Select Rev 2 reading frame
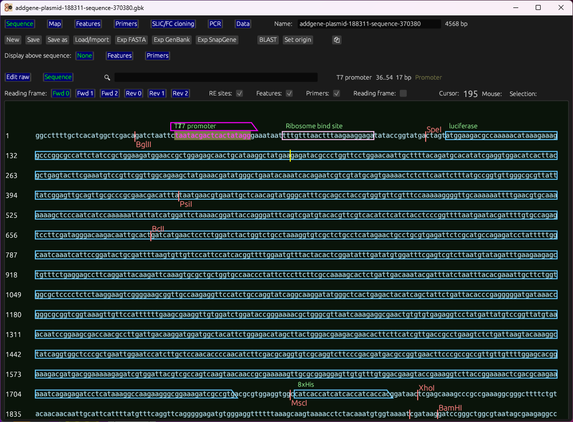Screen dimensions: 573x422 pyautogui.click(x=180, y=93)
